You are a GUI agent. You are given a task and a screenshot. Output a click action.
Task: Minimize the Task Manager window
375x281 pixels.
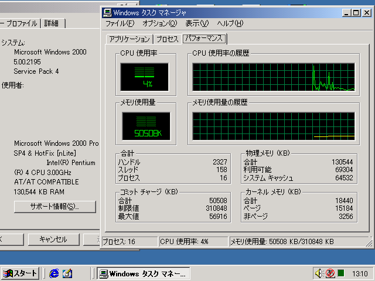click(346, 13)
